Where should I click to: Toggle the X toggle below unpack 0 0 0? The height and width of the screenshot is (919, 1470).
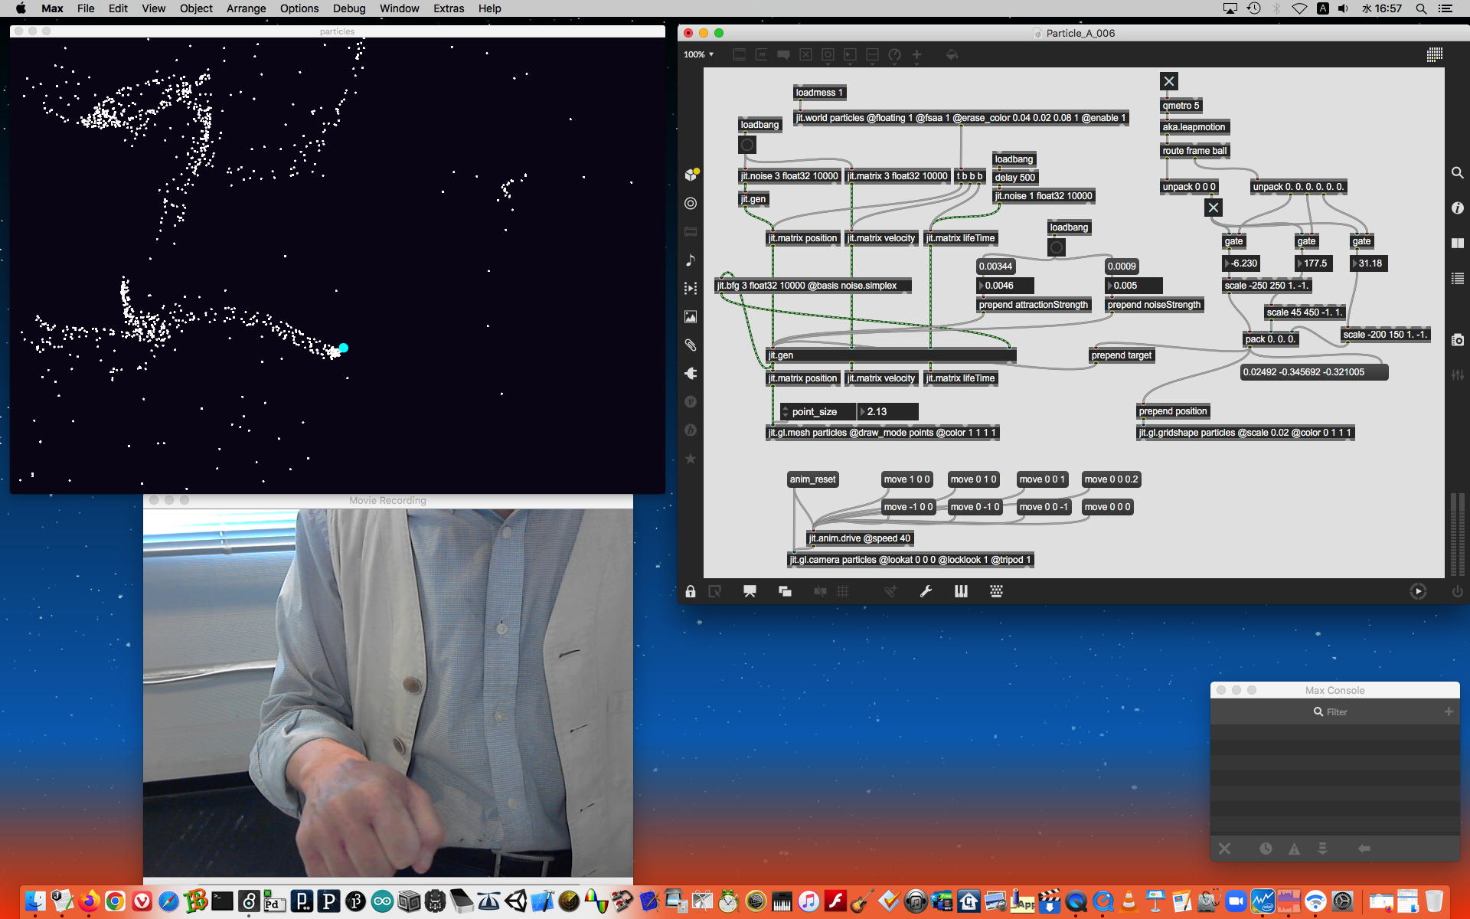click(x=1213, y=208)
